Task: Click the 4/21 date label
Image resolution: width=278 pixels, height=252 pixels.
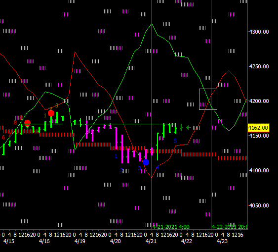Action: [x=151, y=241]
